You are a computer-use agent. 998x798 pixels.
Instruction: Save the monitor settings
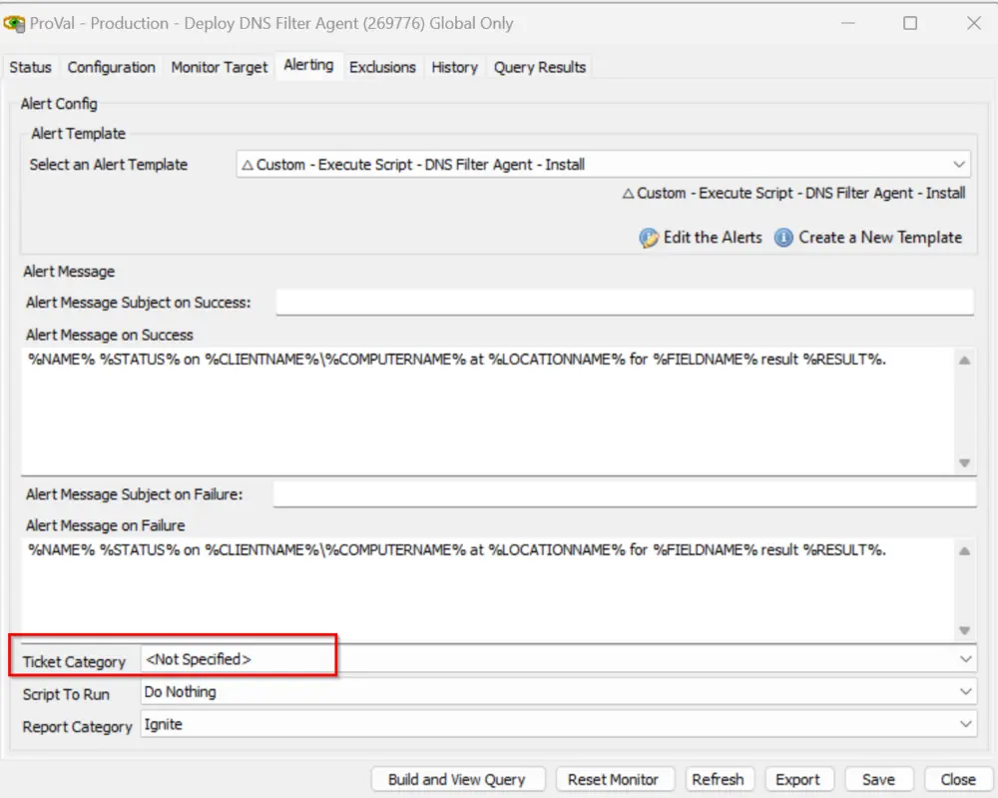(879, 780)
